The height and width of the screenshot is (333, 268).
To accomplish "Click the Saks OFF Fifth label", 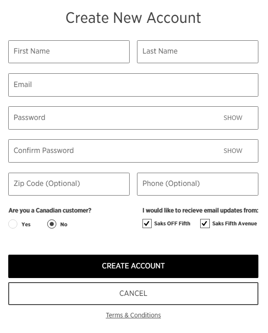I will pos(172,224).
